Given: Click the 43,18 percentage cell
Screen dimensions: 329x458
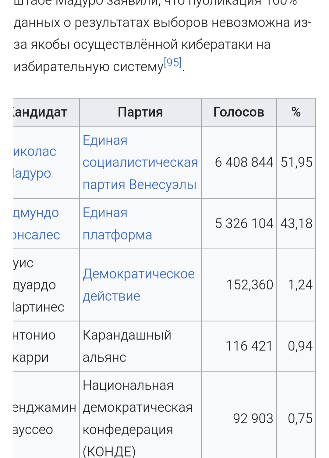Looking at the screenshot, I should 296,224.
